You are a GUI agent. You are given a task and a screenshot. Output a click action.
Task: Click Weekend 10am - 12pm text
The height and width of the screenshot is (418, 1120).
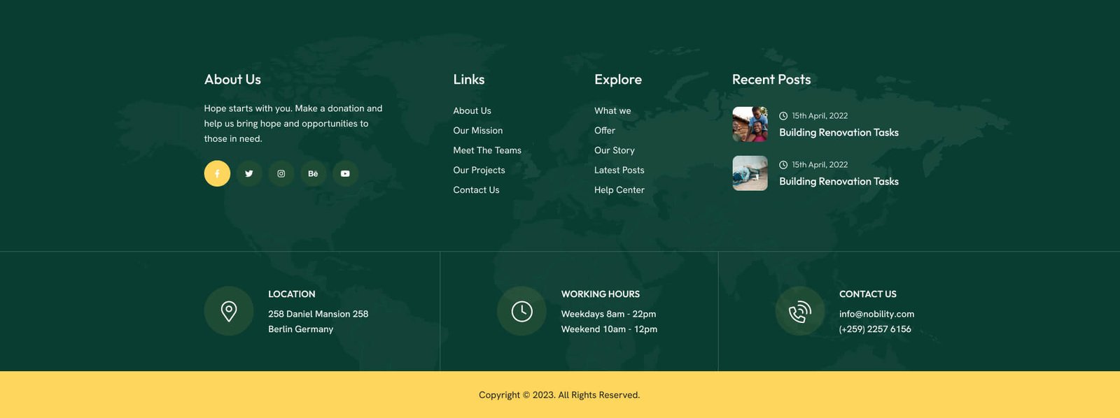[609, 329]
